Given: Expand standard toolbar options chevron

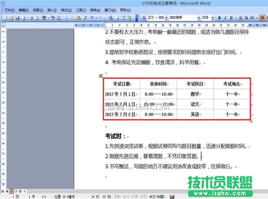Looking at the screenshot, I should [137, 18].
